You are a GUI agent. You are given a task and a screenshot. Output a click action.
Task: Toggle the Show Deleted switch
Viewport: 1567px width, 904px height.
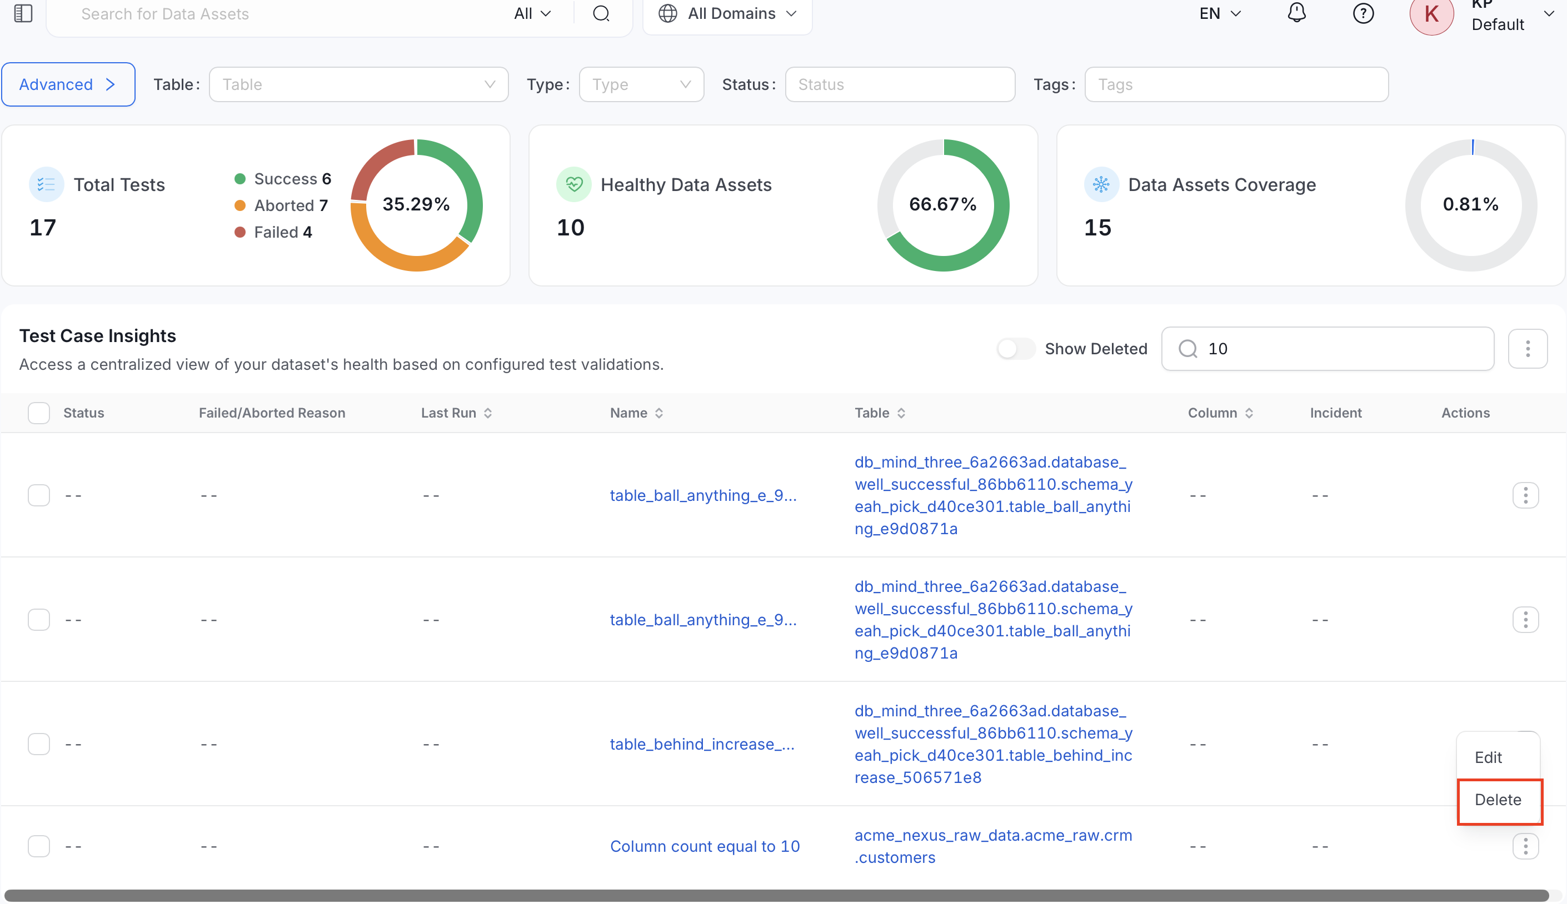pyautogui.click(x=1016, y=348)
